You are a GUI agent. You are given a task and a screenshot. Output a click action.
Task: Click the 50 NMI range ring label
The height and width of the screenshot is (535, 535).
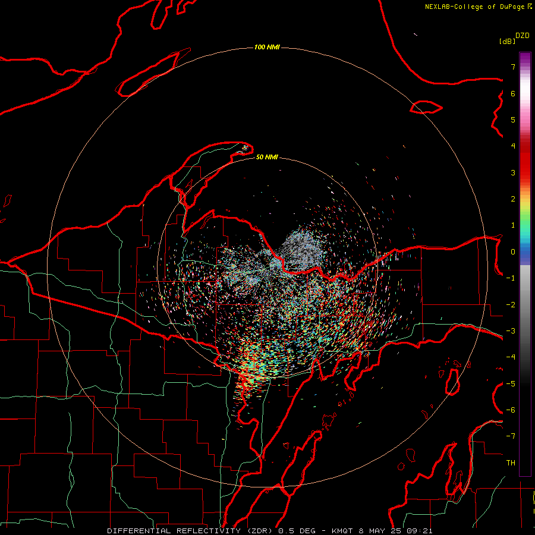tap(267, 157)
